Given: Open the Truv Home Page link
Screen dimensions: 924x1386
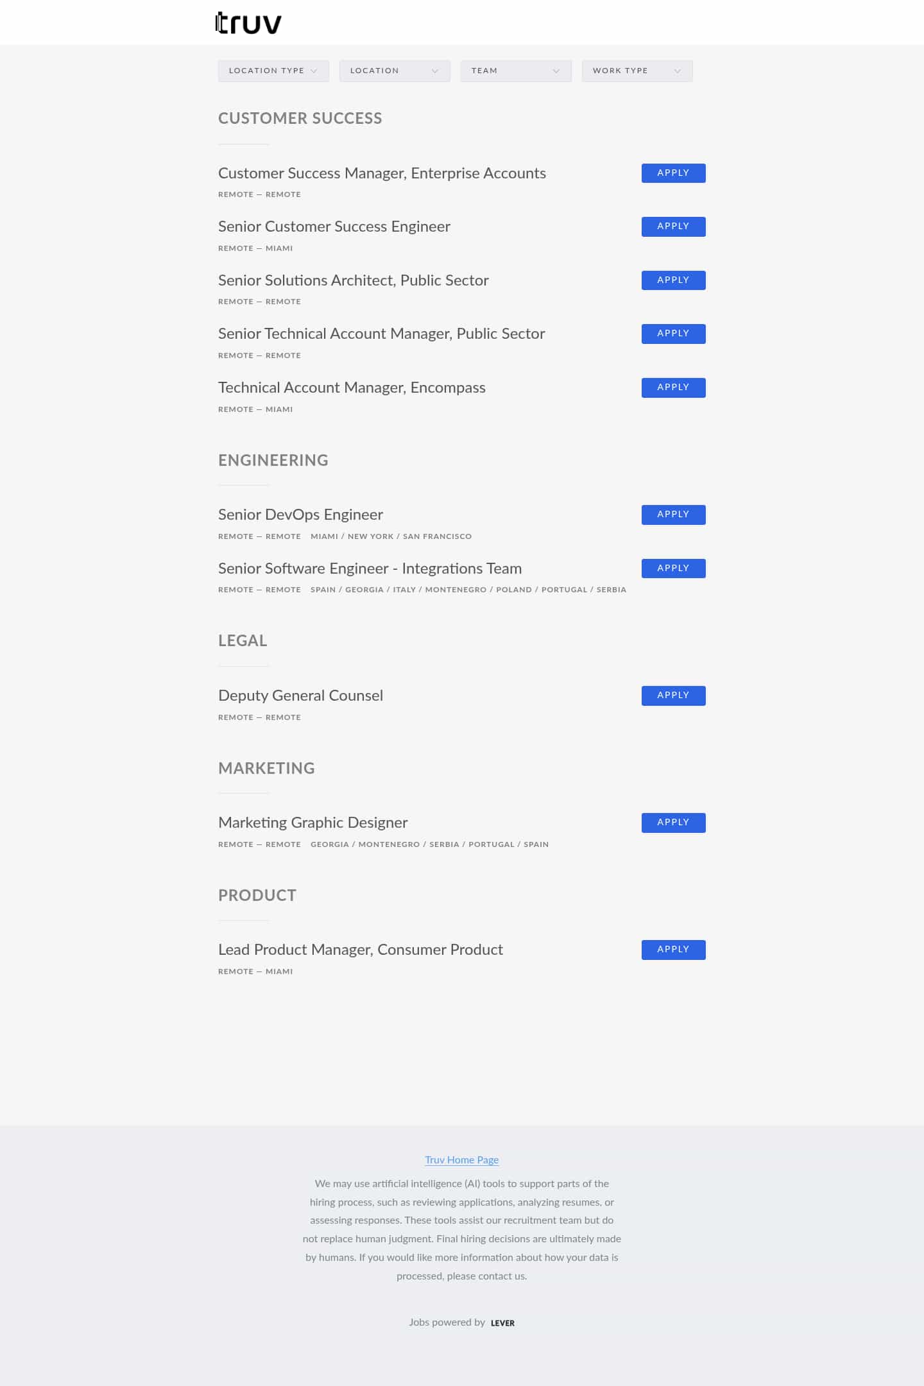Looking at the screenshot, I should pyautogui.click(x=461, y=1159).
